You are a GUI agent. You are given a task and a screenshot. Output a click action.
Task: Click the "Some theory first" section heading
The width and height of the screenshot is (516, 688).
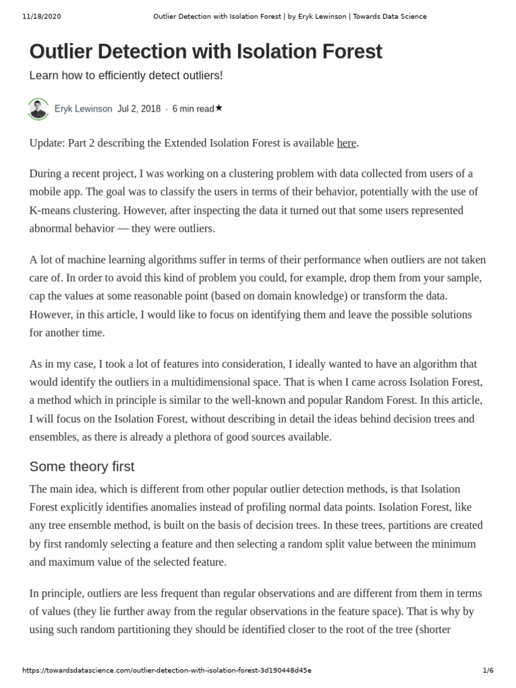point(82,466)
